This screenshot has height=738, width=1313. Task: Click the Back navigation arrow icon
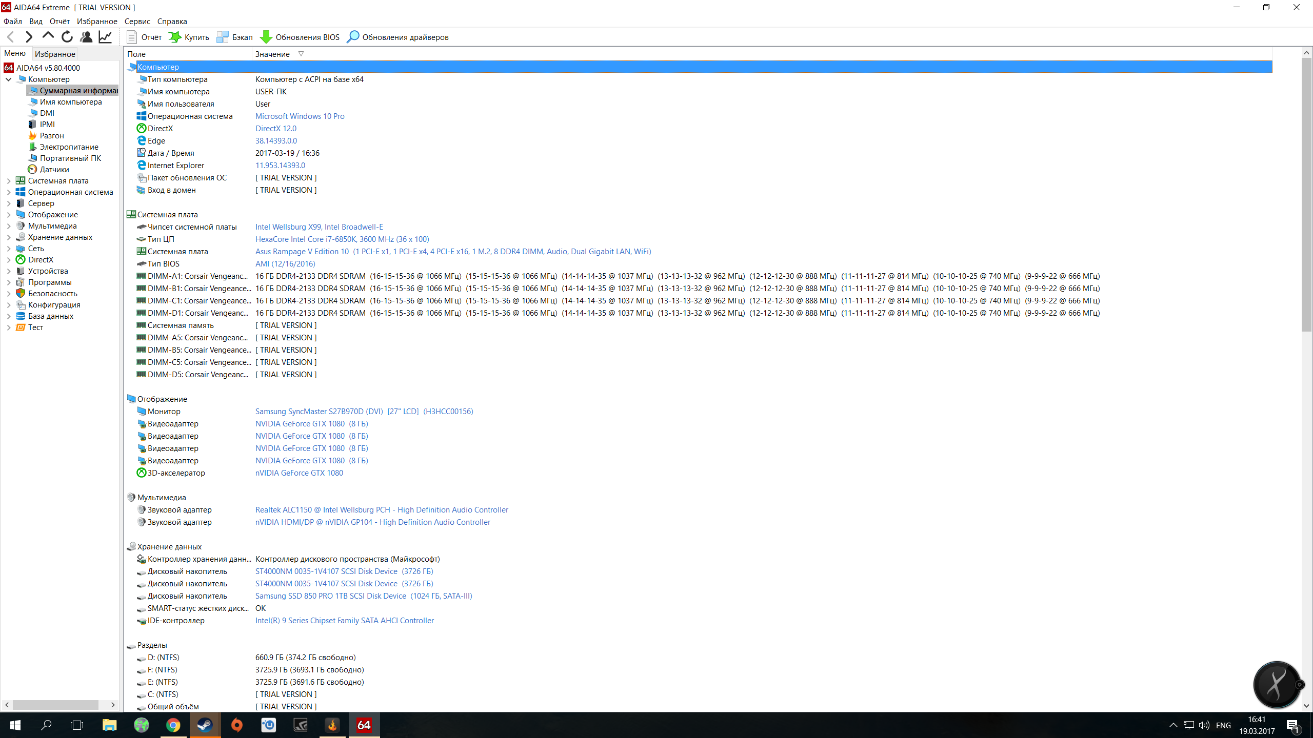pos(11,37)
